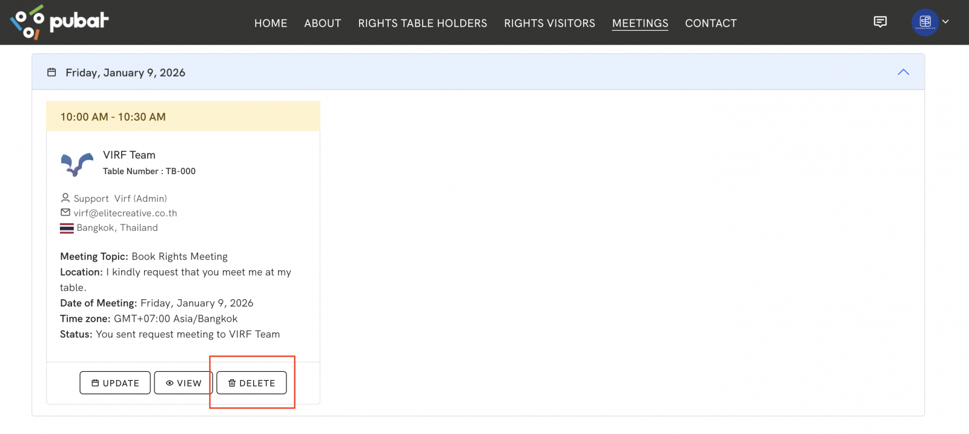Screen dimensions: 969x434
Task: Open the MEETINGS menu item
Action: tap(640, 23)
